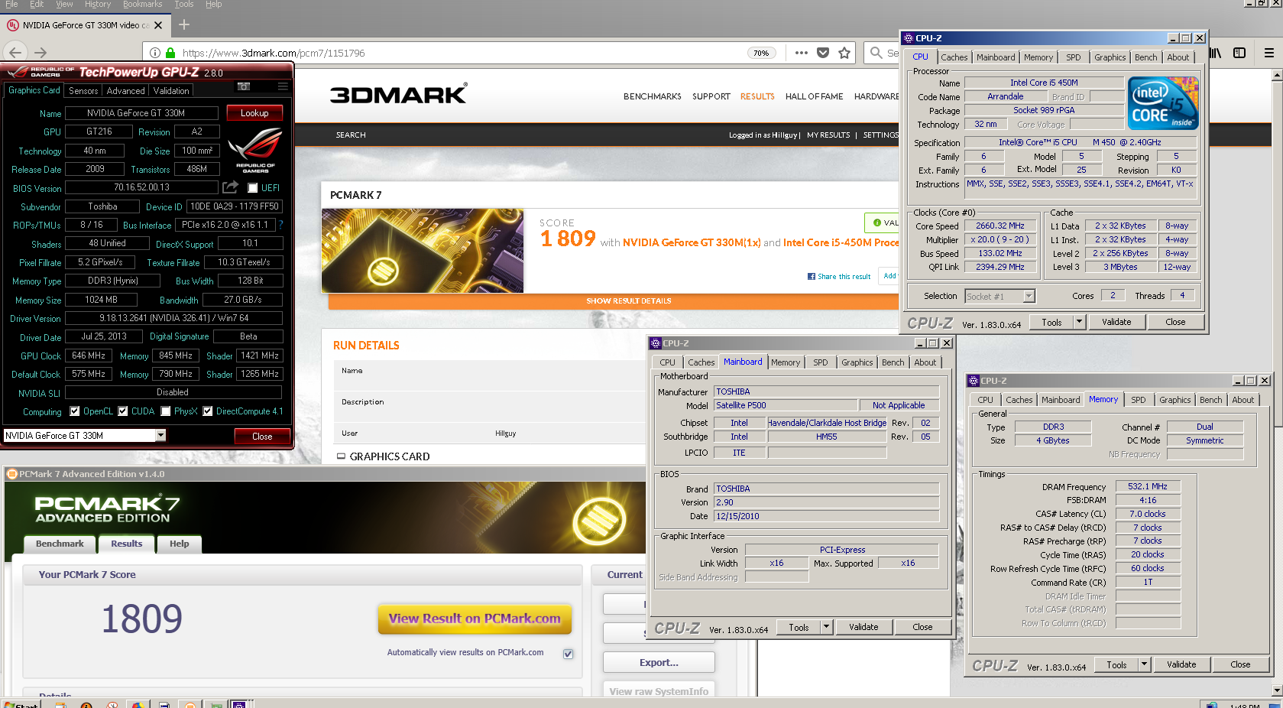The width and height of the screenshot is (1283, 708).
Task: Open the Firefox application menu icon
Action: 1269,53
